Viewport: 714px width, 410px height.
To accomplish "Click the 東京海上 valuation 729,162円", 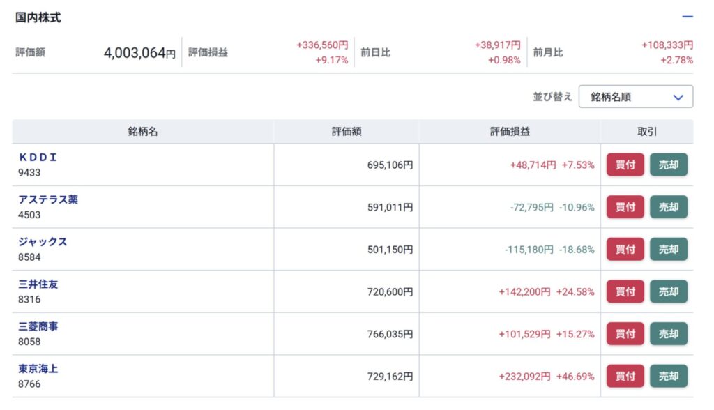I will point(390,377).
